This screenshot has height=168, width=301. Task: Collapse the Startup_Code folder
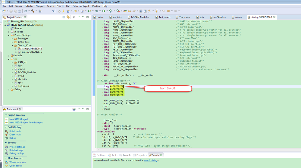[x=12, y=45]
